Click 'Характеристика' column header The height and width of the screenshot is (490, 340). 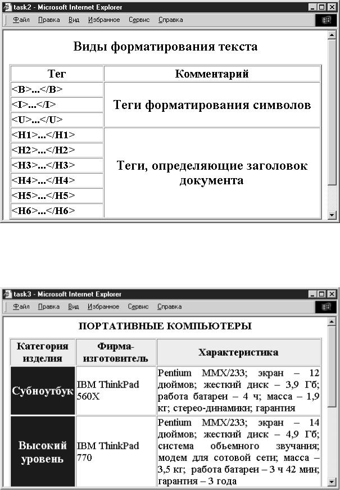(x=239, y=352)
